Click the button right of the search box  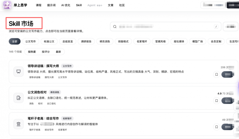point(231,27)
